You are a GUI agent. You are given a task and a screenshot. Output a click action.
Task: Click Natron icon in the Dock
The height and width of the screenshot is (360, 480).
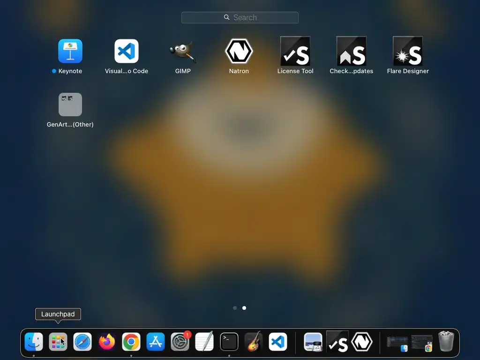point(362,342)
